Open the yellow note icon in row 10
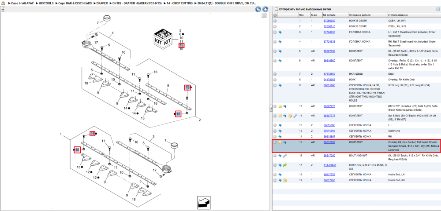Image resolution: width=441 pixels, height=211 pixels. (x=280, y=106)
